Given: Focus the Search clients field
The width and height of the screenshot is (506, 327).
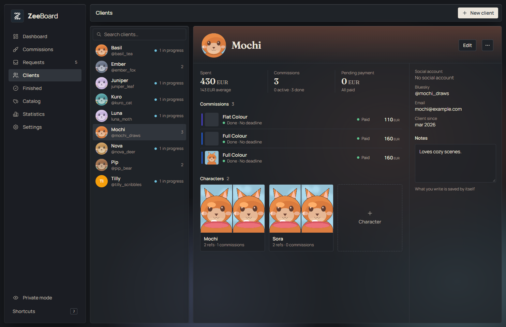Looking at the screenshot, I should tap(139, 34).
